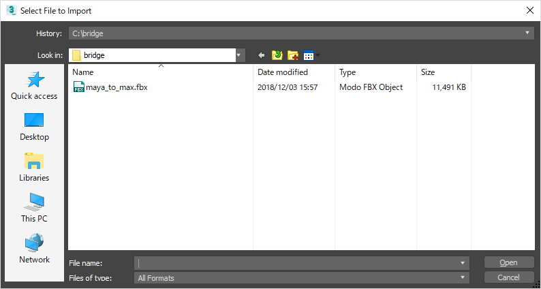541x289 pixels.
Task: Click the back arrow navigation icon
Action: coord(261,55)
